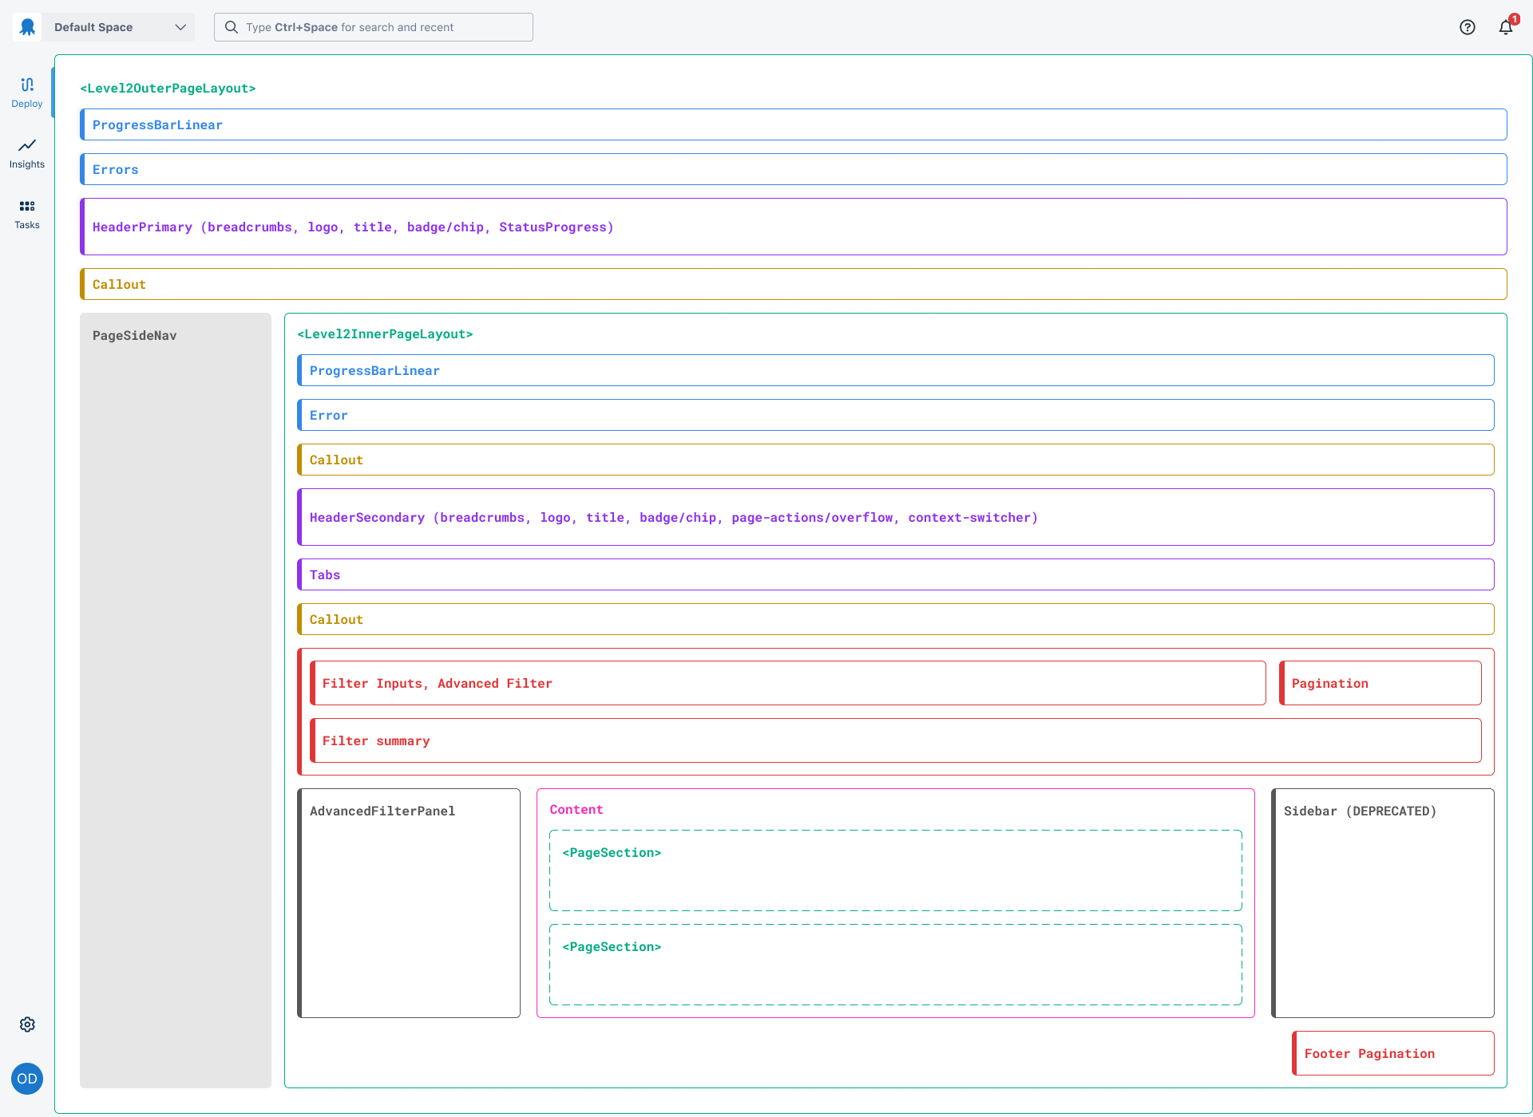Open Tasks in sidebar
The height and width of the screenshot is (1117, 1533).
point(27,214)
